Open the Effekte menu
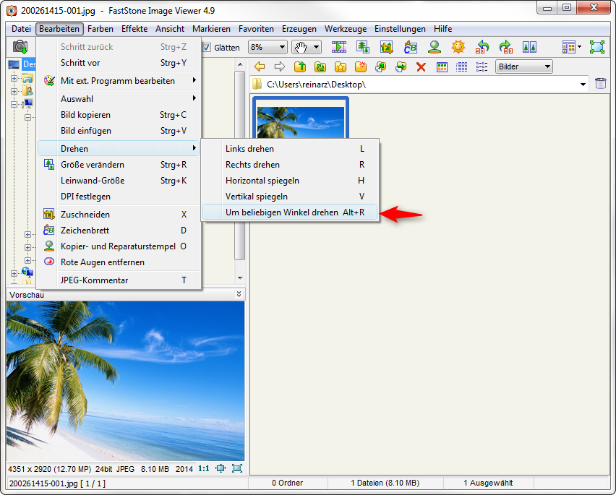616x495 pixels. click(134, 29)
